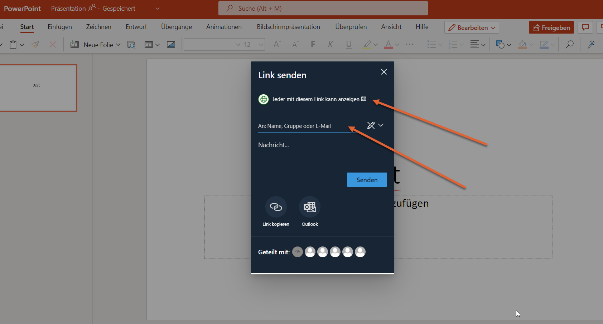The width and height of the screenshot is (603, 324).
Task: Click the magnifier search icon in ribbon
Action: coord(569,45)
